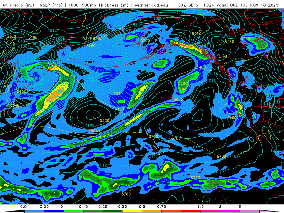Click the 0.05 legend value

44,207
